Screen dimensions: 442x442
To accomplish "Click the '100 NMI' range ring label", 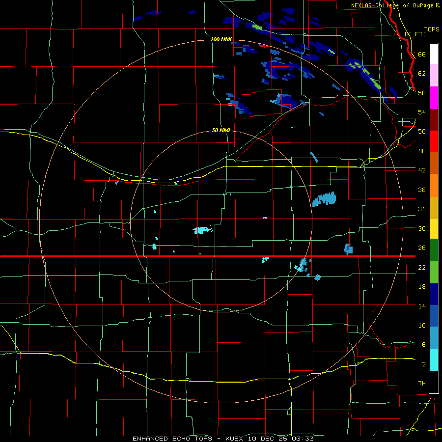I will click(x=221, y=39).
